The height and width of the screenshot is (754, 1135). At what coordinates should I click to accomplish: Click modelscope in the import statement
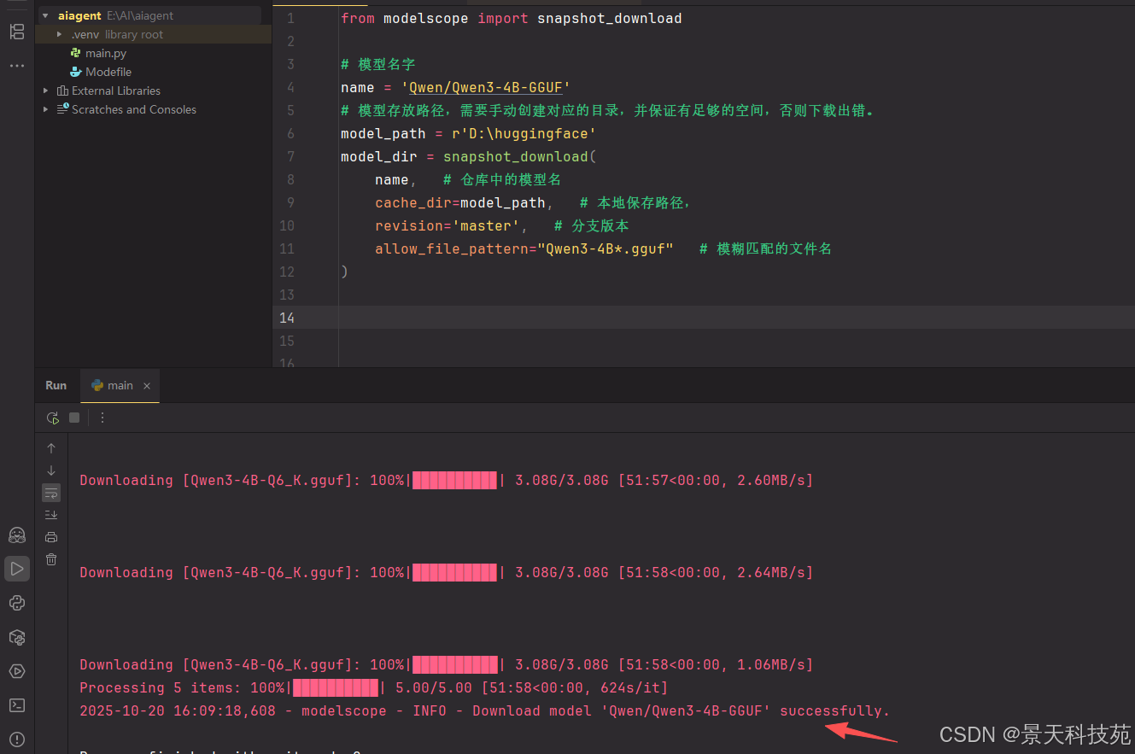click(425, 18)
